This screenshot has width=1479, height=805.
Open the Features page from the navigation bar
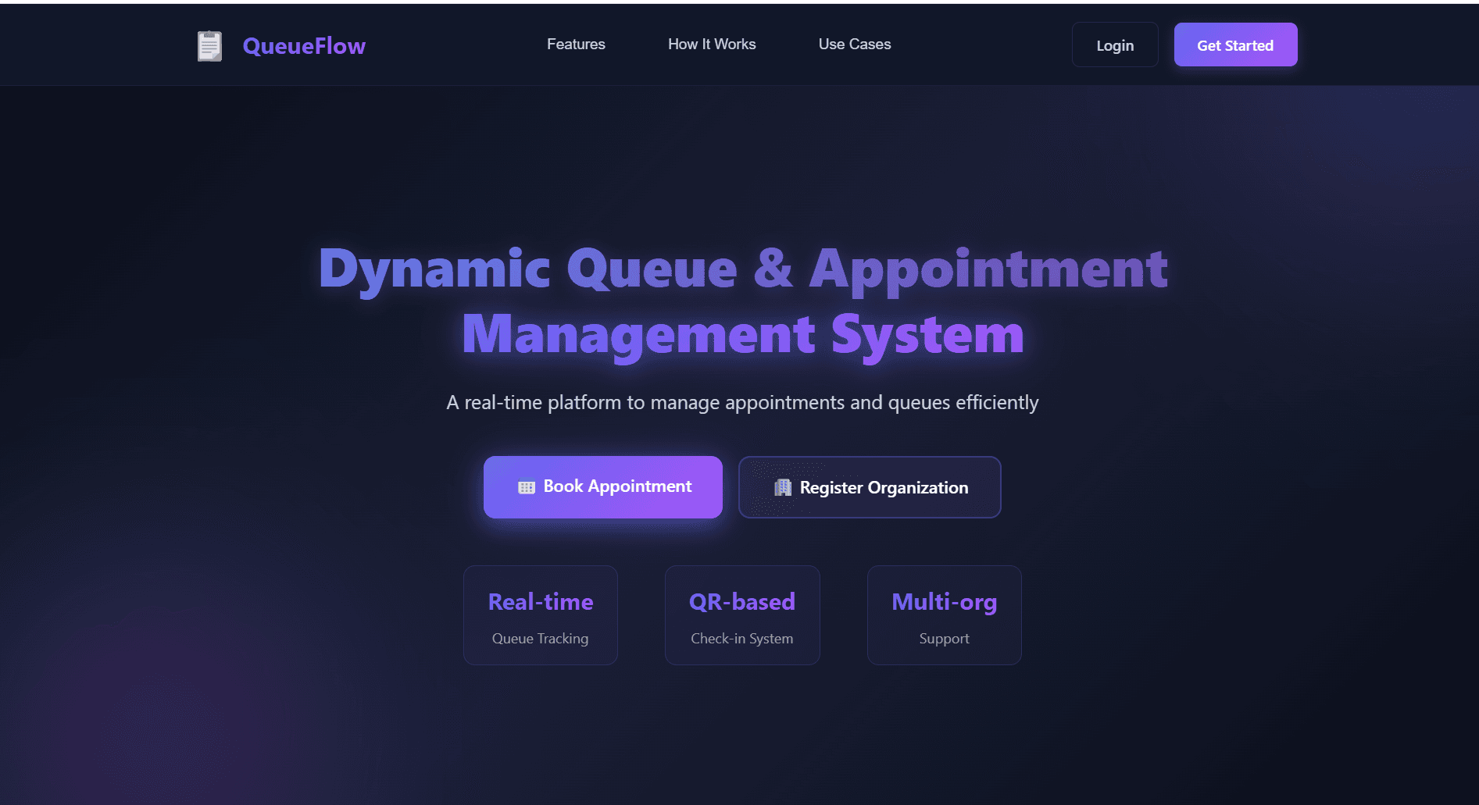pos(575,45)
